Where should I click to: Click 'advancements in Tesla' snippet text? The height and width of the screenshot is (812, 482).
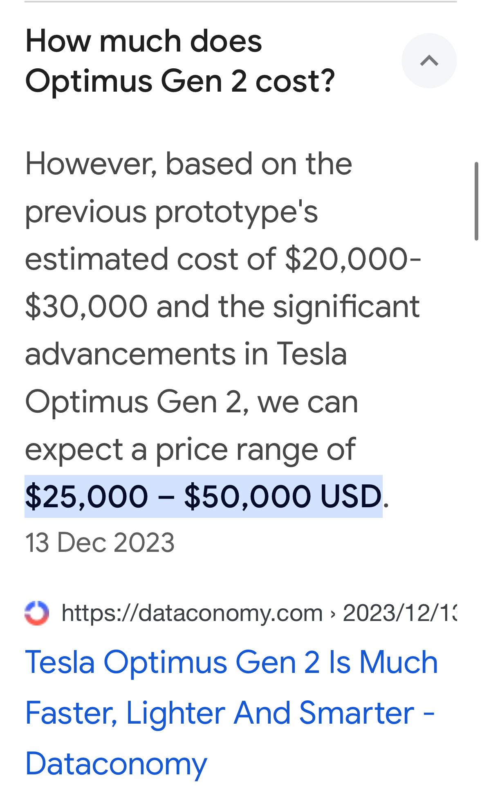click(186, 354)
